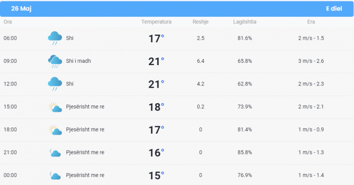Click the 6.4 precipitation value
This screenshot has height=185, width=354.
pyautogui.click(x=200, y=61)
